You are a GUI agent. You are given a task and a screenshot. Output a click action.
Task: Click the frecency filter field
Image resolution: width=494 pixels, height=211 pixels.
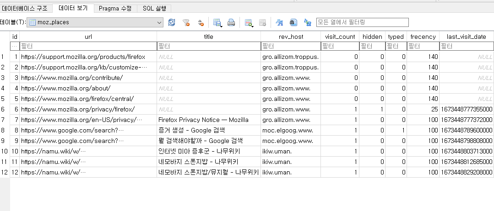(x=423, y=46)
